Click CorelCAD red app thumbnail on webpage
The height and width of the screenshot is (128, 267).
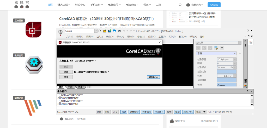[x=33, y=30]
